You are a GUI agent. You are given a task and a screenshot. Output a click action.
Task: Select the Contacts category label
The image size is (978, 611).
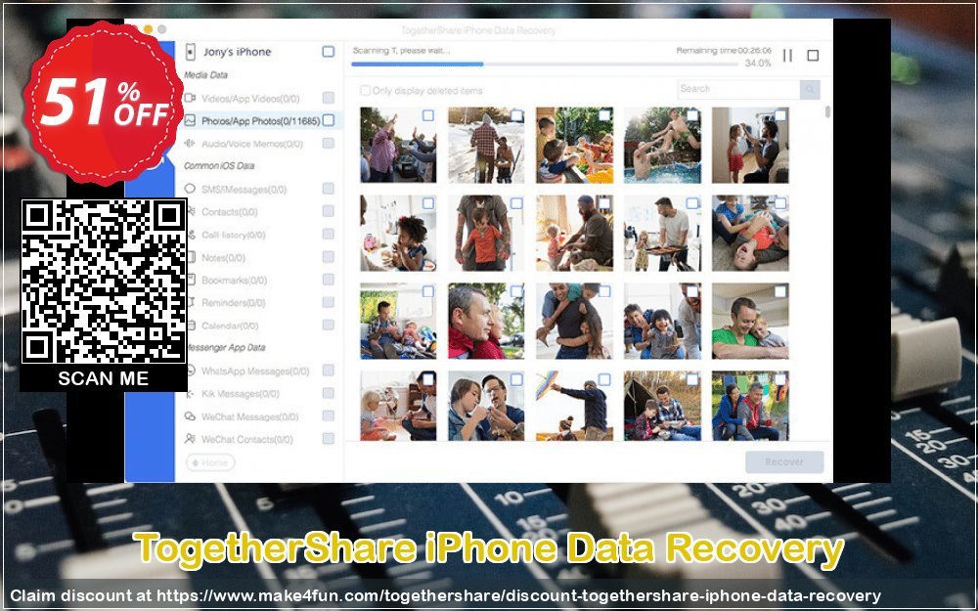230,212
